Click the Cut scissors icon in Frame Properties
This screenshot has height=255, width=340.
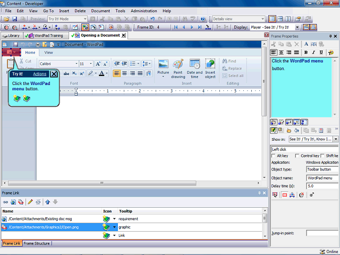click(274, 44)
